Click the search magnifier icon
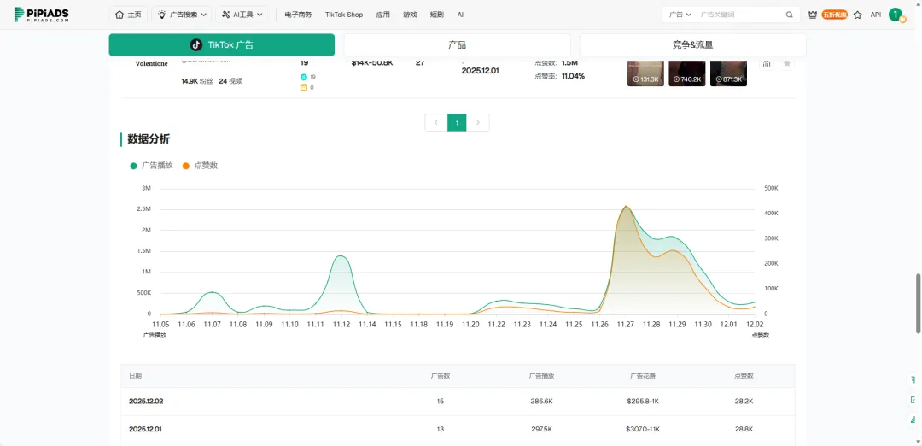The image size is (922, 446). [789, 15]
